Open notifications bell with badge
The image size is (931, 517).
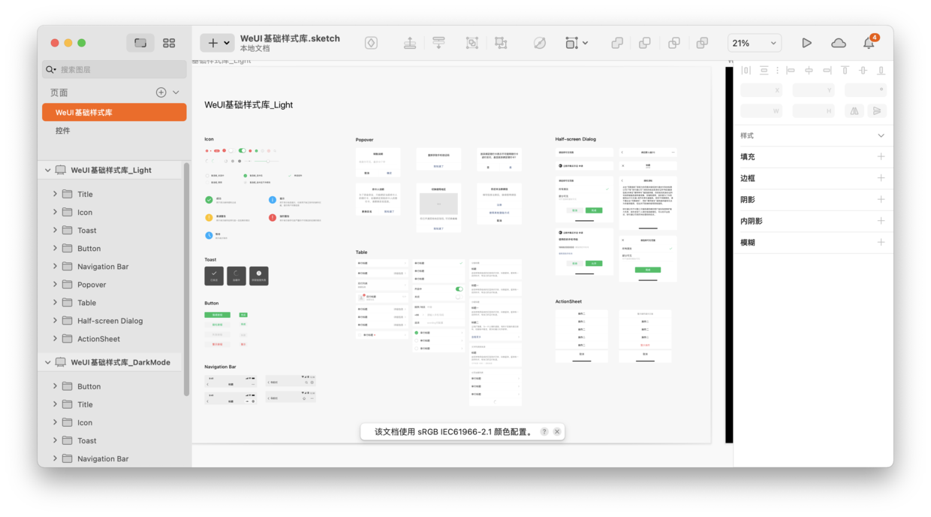(x=869, y=41)
